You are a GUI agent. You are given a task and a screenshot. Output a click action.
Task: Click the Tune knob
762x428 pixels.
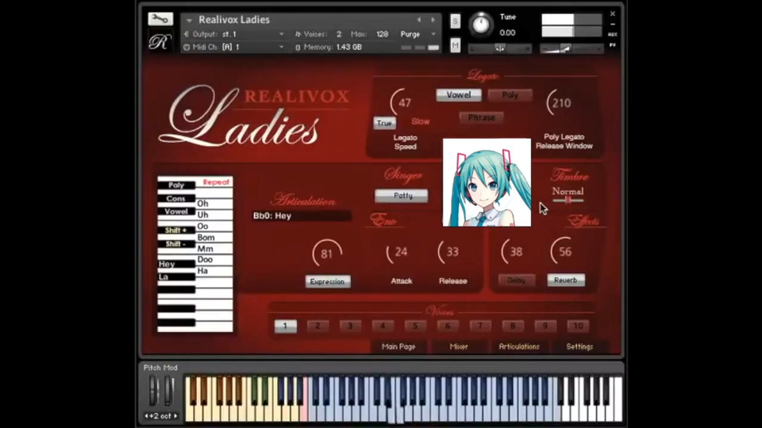coord(481,23)
